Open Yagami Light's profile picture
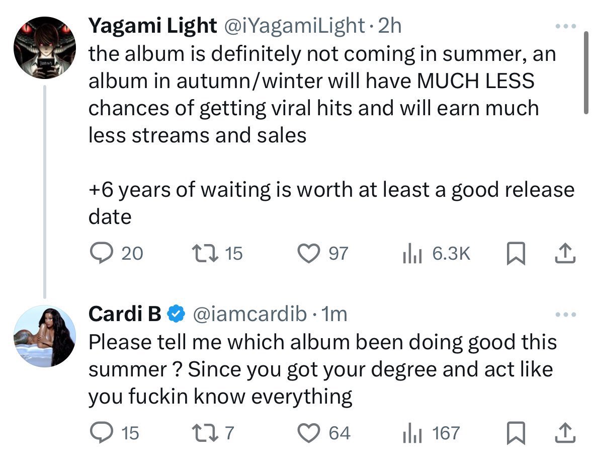This screenshot has width=593, height=463. pos(45,48)
